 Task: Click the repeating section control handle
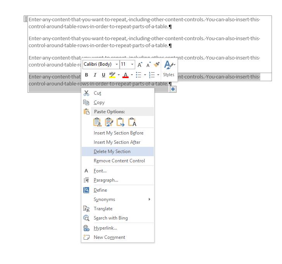click(x=26, y=19)
